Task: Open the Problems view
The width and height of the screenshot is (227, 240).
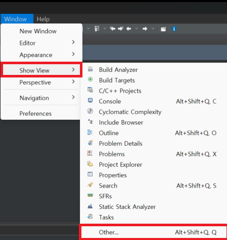Action: tap(154, 154)
